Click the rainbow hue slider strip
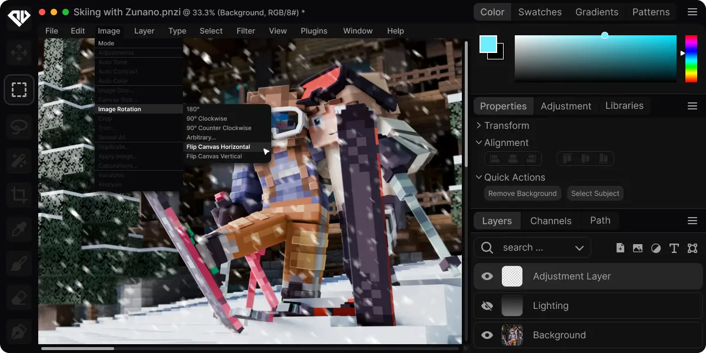This screenshot has width=706, height=353. click(691, 58)
